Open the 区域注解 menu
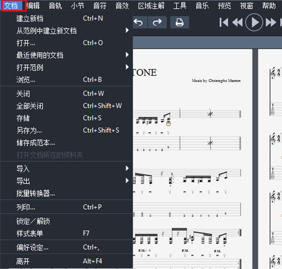This screenshot has height=269, width=282. tap(151, 6)
